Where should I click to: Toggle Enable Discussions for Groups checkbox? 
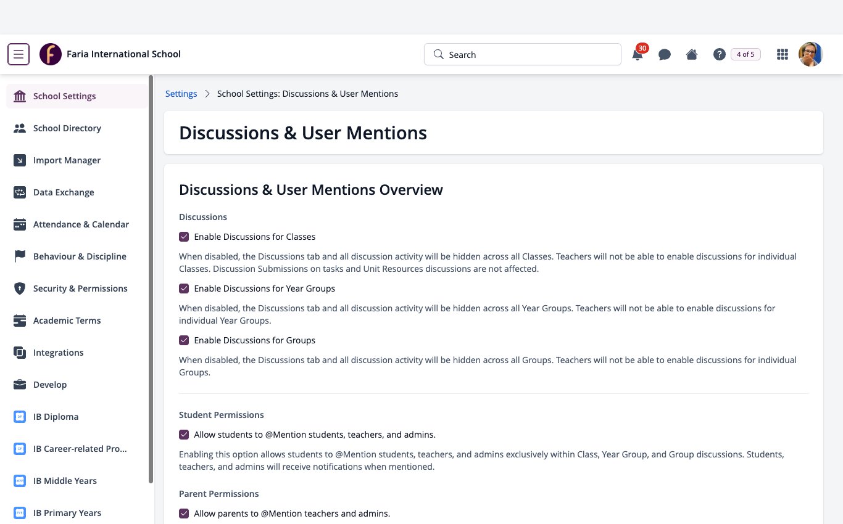[x=184, y=340]
